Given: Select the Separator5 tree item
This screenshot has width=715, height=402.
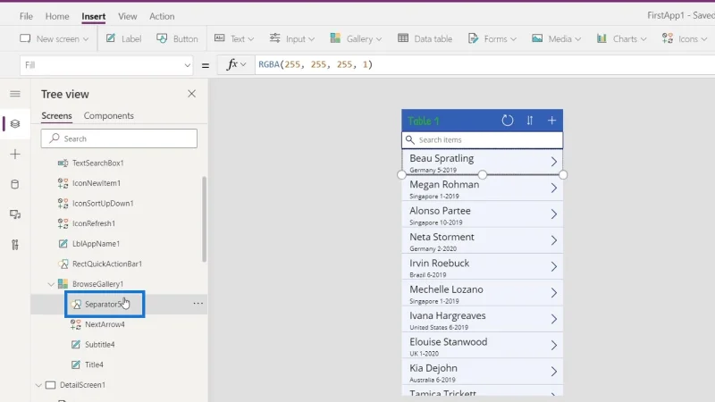Looking at the screenshot, I should (x=104, y=304).
